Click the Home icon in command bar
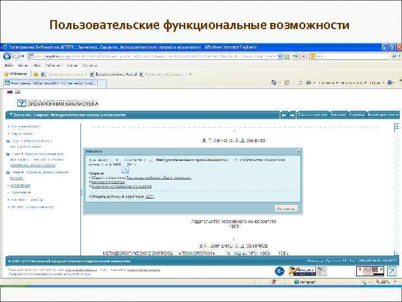This screenshot has width=402, height=302. [274, 83]
